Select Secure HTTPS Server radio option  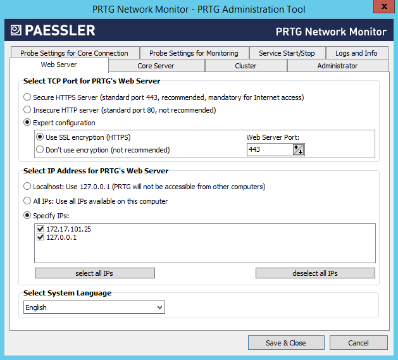pos(27,97)
